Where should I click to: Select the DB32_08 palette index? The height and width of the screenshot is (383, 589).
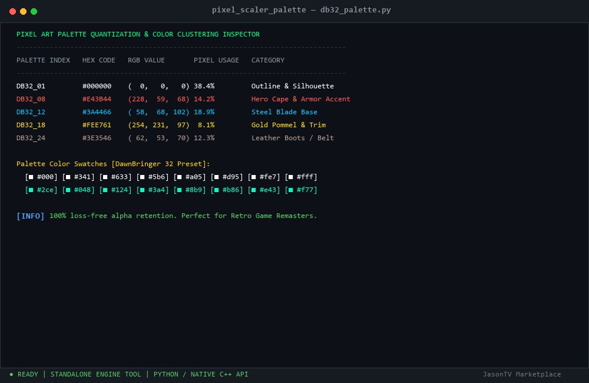[x=31, y=99]
